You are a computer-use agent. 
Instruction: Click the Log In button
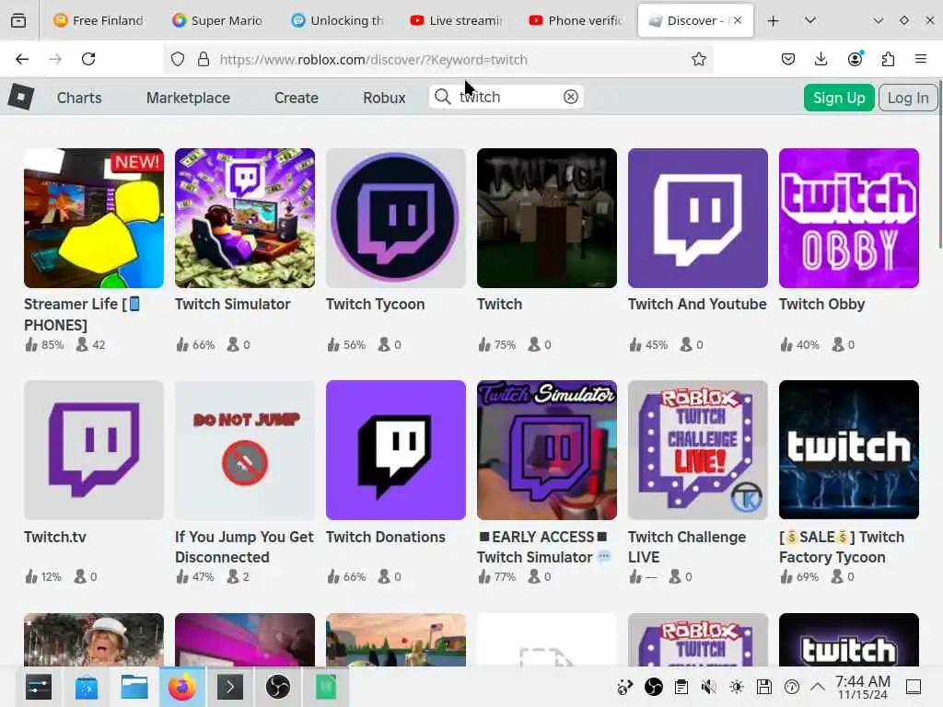coord(908,98)
